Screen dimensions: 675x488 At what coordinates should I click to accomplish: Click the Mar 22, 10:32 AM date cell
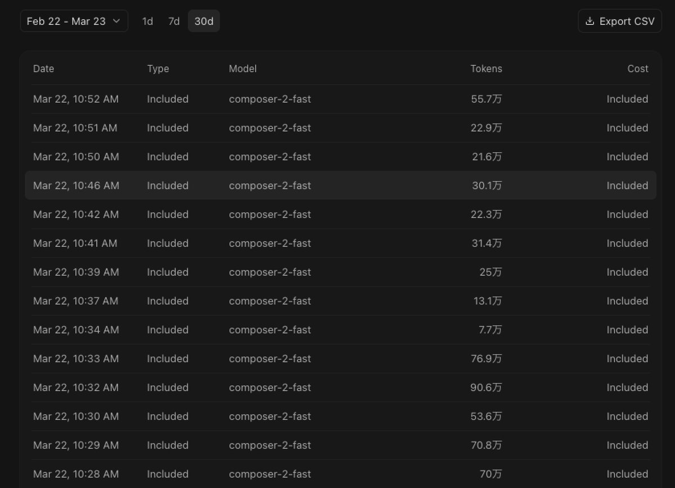click(76, 387)
